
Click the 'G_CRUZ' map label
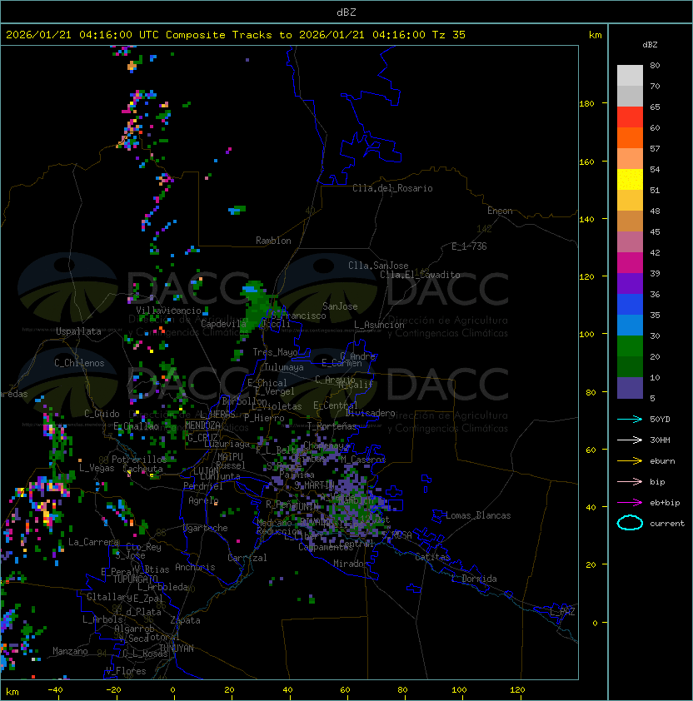coord(202,438)
